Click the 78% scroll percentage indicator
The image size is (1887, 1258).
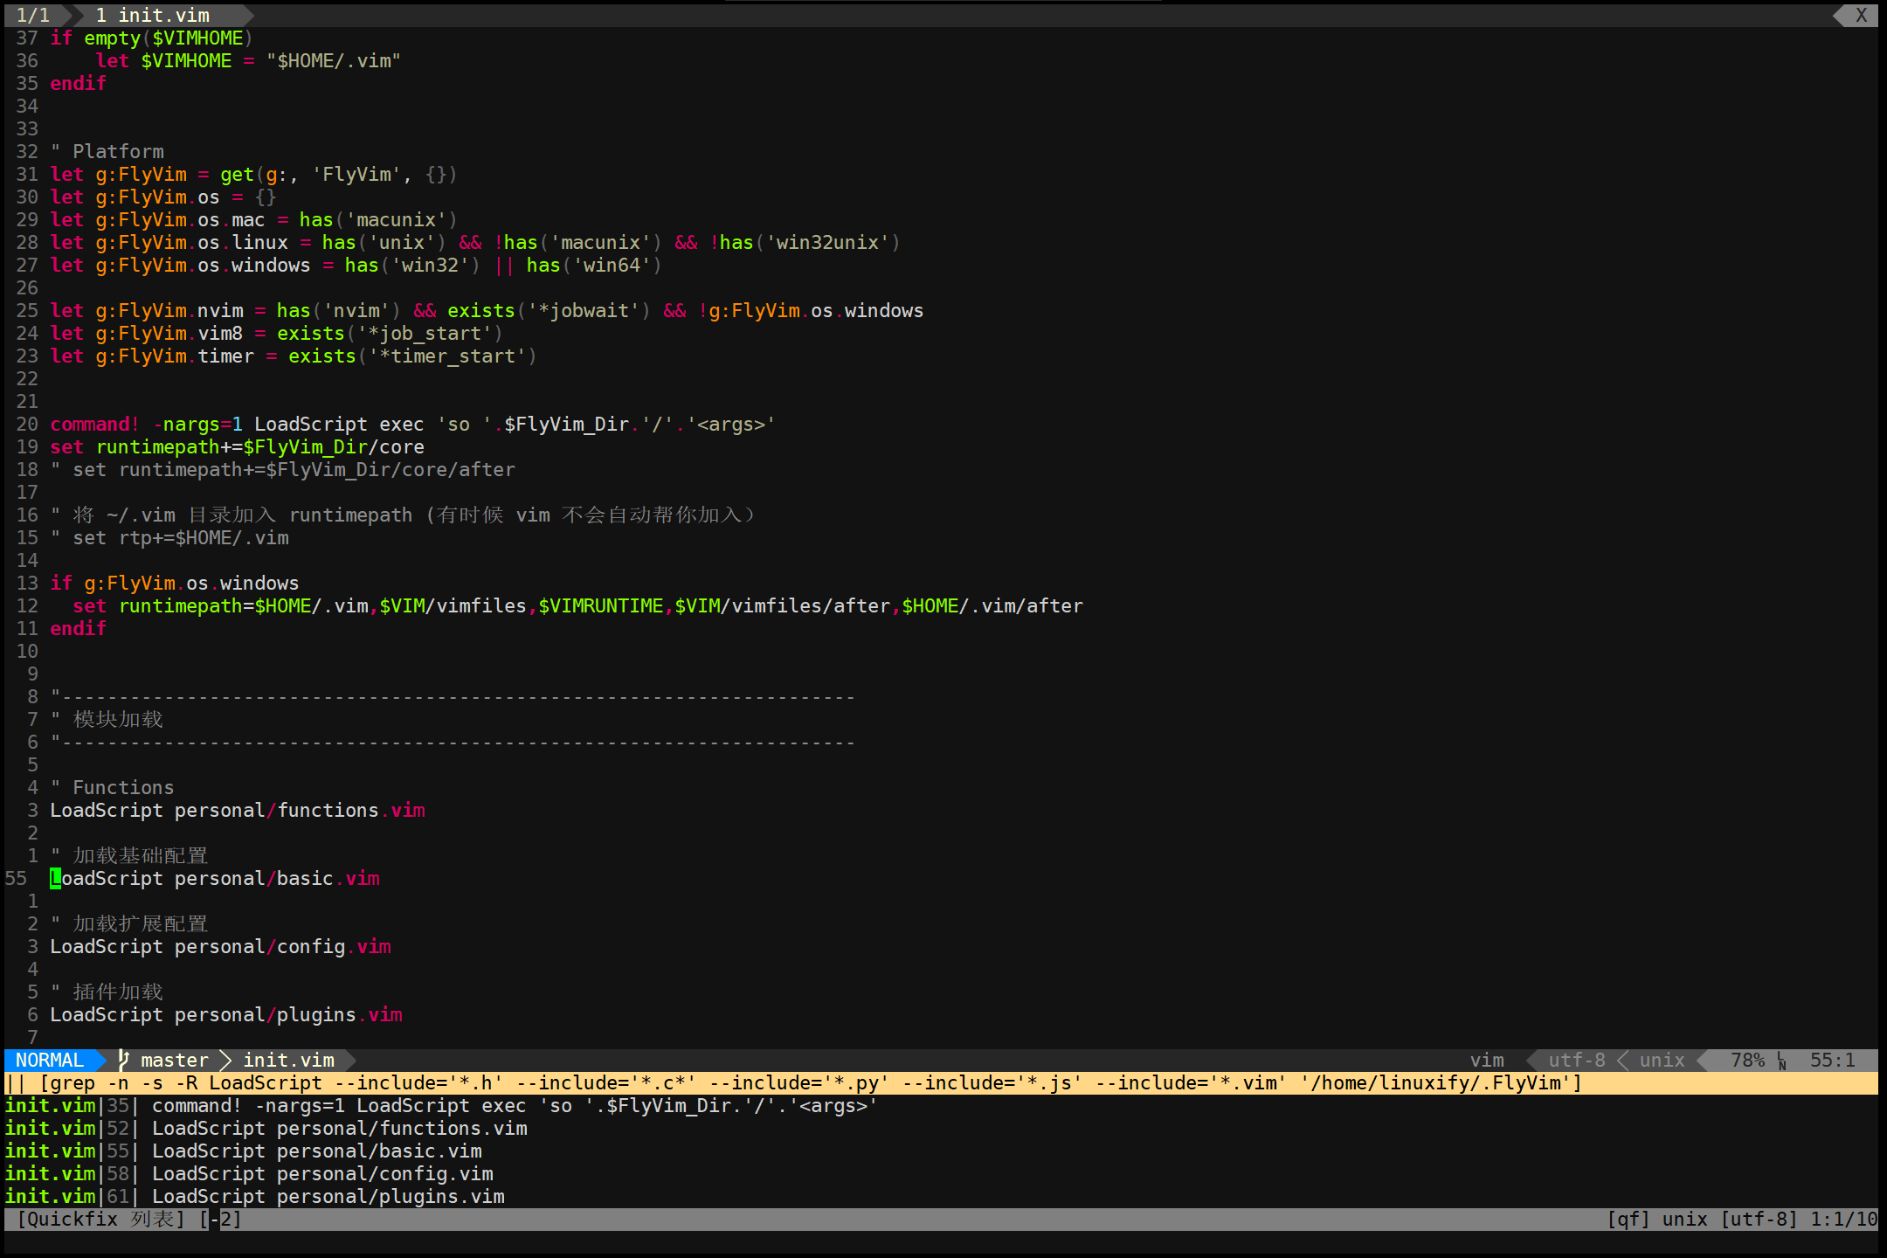[x=1747, y=1060]
